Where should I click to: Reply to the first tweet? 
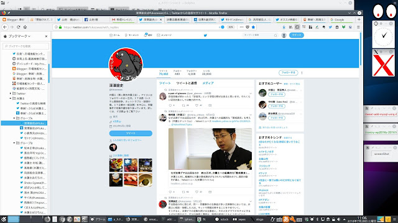click(170, 105)
